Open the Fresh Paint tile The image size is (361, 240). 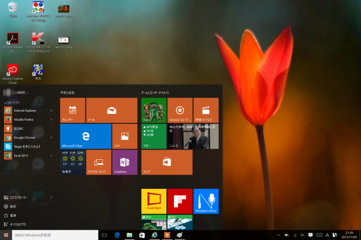point(154,201)
